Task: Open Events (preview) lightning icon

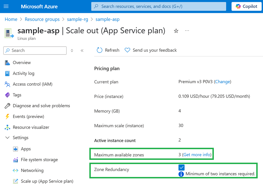Action: pos(8,117)
